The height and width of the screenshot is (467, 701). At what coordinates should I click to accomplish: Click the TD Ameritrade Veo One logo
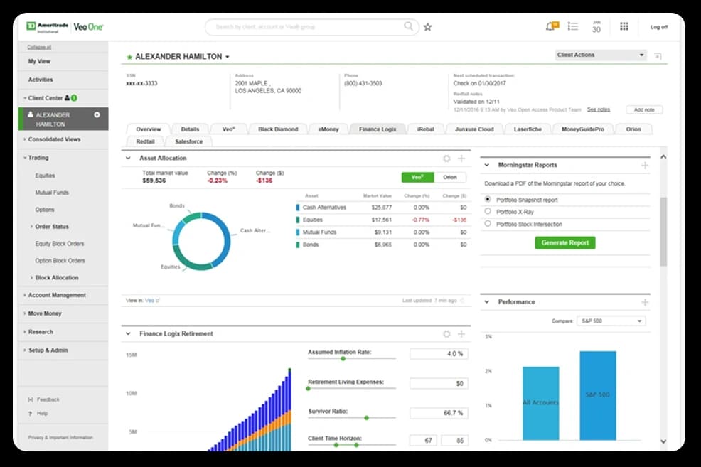point(65,27)
